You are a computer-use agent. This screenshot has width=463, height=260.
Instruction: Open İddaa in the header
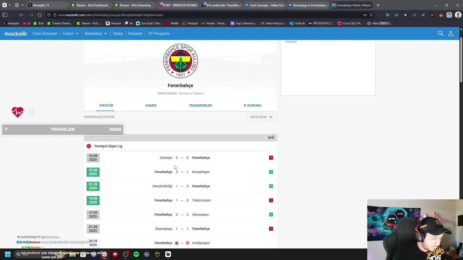tap(118, 34)
